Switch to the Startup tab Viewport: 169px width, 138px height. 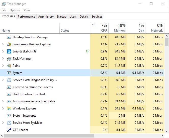(62, 17)
